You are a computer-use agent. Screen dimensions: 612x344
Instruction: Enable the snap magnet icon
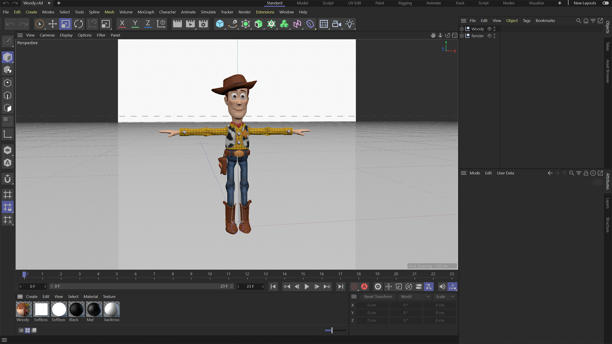coord(8,179)
